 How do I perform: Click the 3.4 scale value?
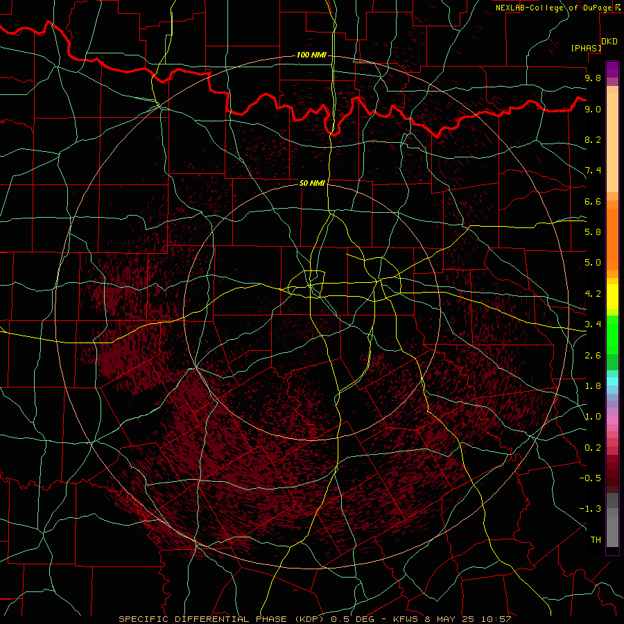[x=593, y=324]
